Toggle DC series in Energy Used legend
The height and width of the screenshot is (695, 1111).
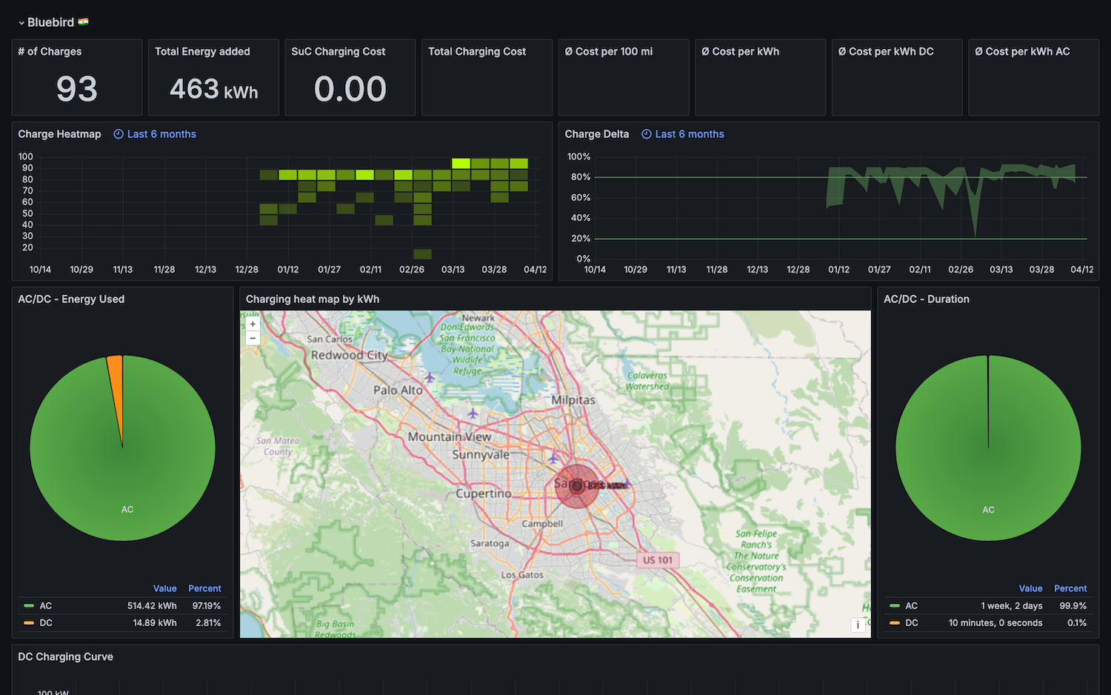[45, 623]
